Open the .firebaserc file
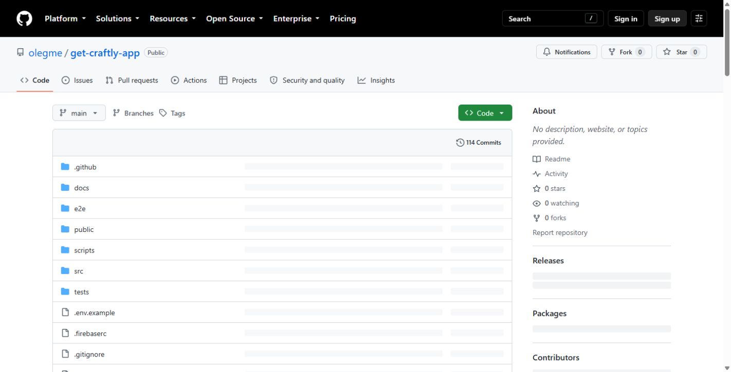 [90, 334]
